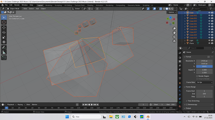Open the Frame Rate 24 fps dropdown
215x120 pixels.
(x=204, y=82)
